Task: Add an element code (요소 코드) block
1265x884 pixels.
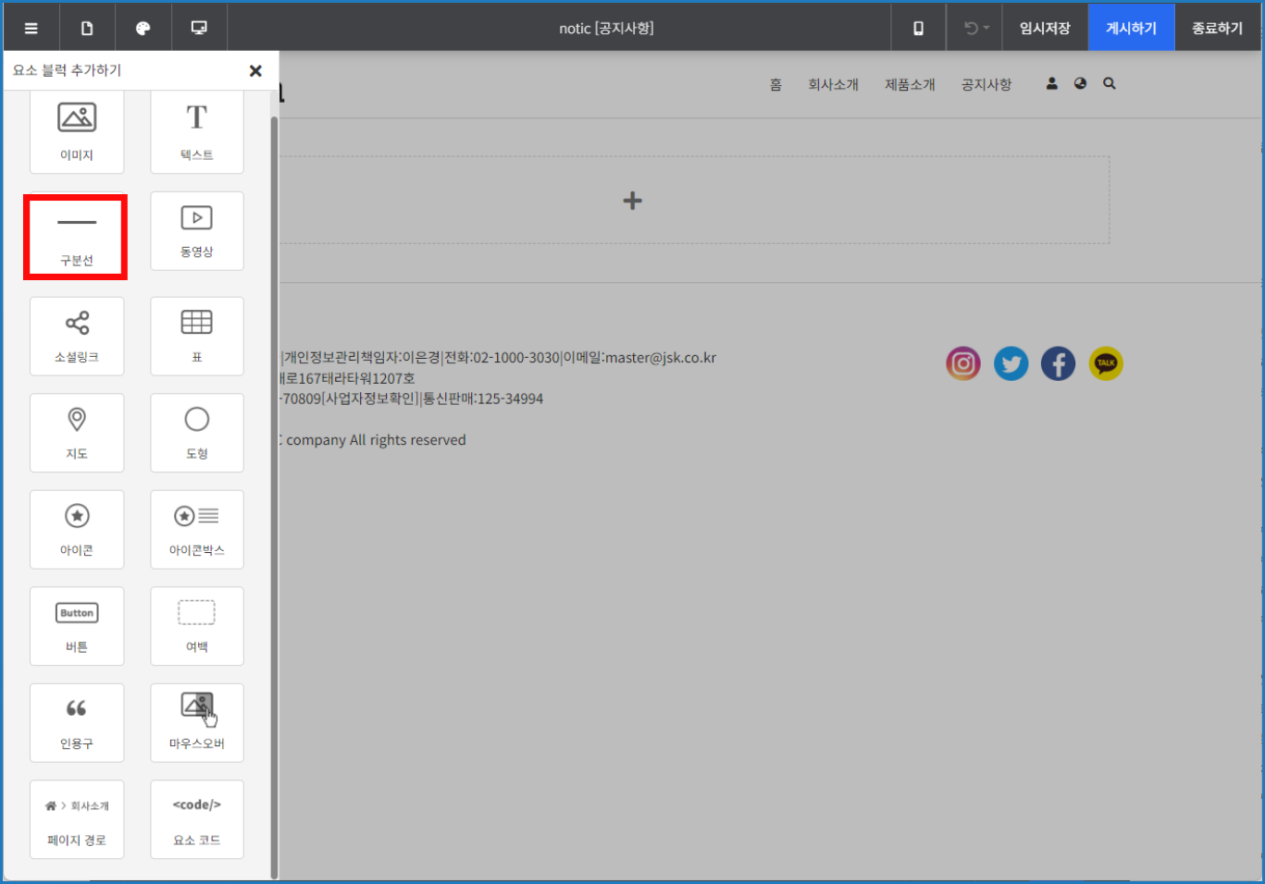Action: pos(197,819)
